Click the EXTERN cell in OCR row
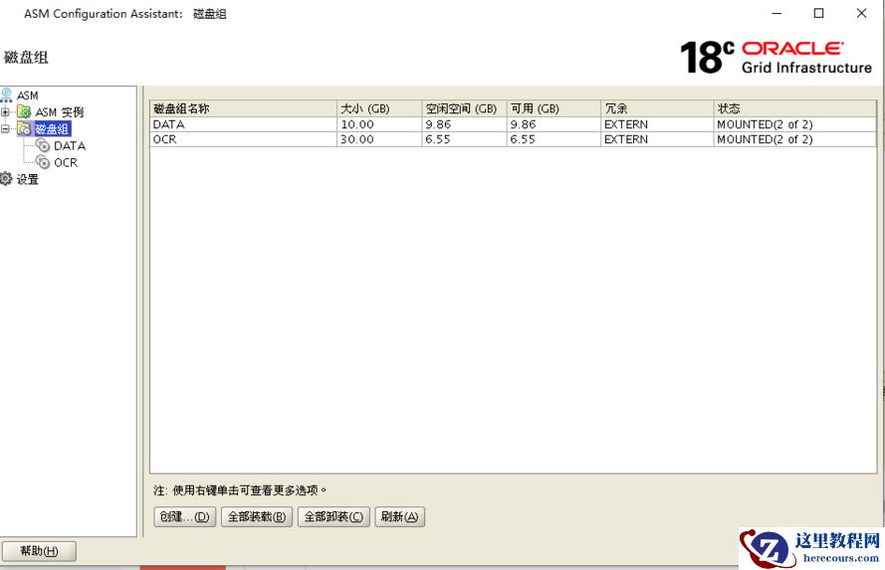 point(657,139)
